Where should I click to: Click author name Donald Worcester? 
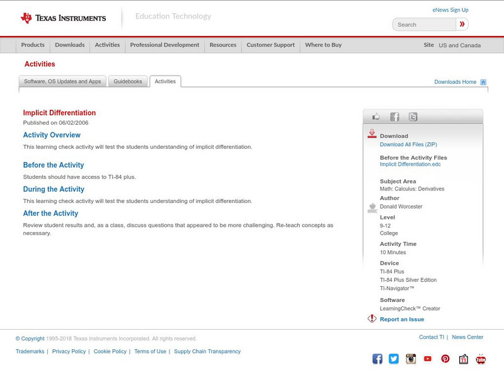(401, 207)
